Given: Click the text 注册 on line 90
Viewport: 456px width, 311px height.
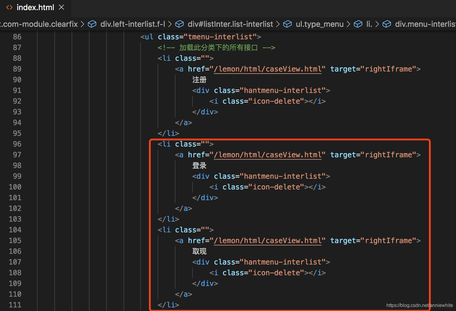Looking at the screenshot, I should point(199,80).
